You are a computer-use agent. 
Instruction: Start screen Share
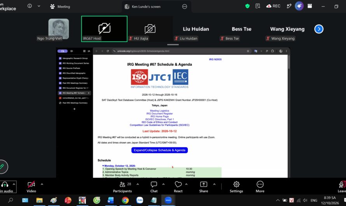coord(203,187)
